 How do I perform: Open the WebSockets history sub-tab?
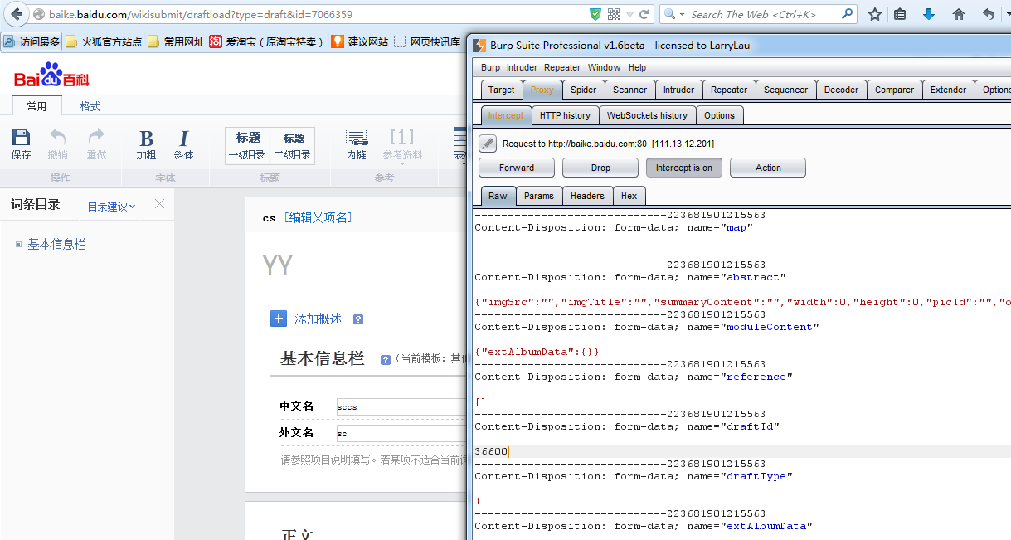[647, 115]
